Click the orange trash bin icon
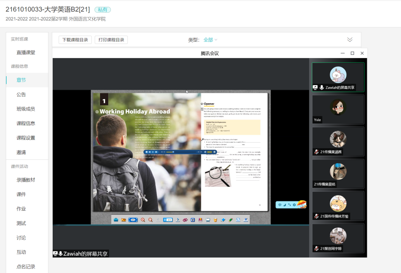This screenshot has height=273, width=401. (x=215, y=220)
